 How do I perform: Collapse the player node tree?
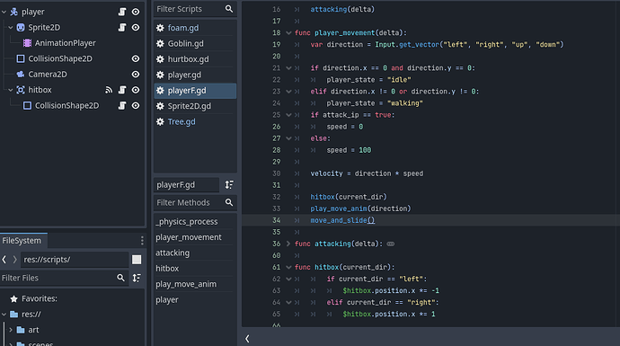click(4, 12)
